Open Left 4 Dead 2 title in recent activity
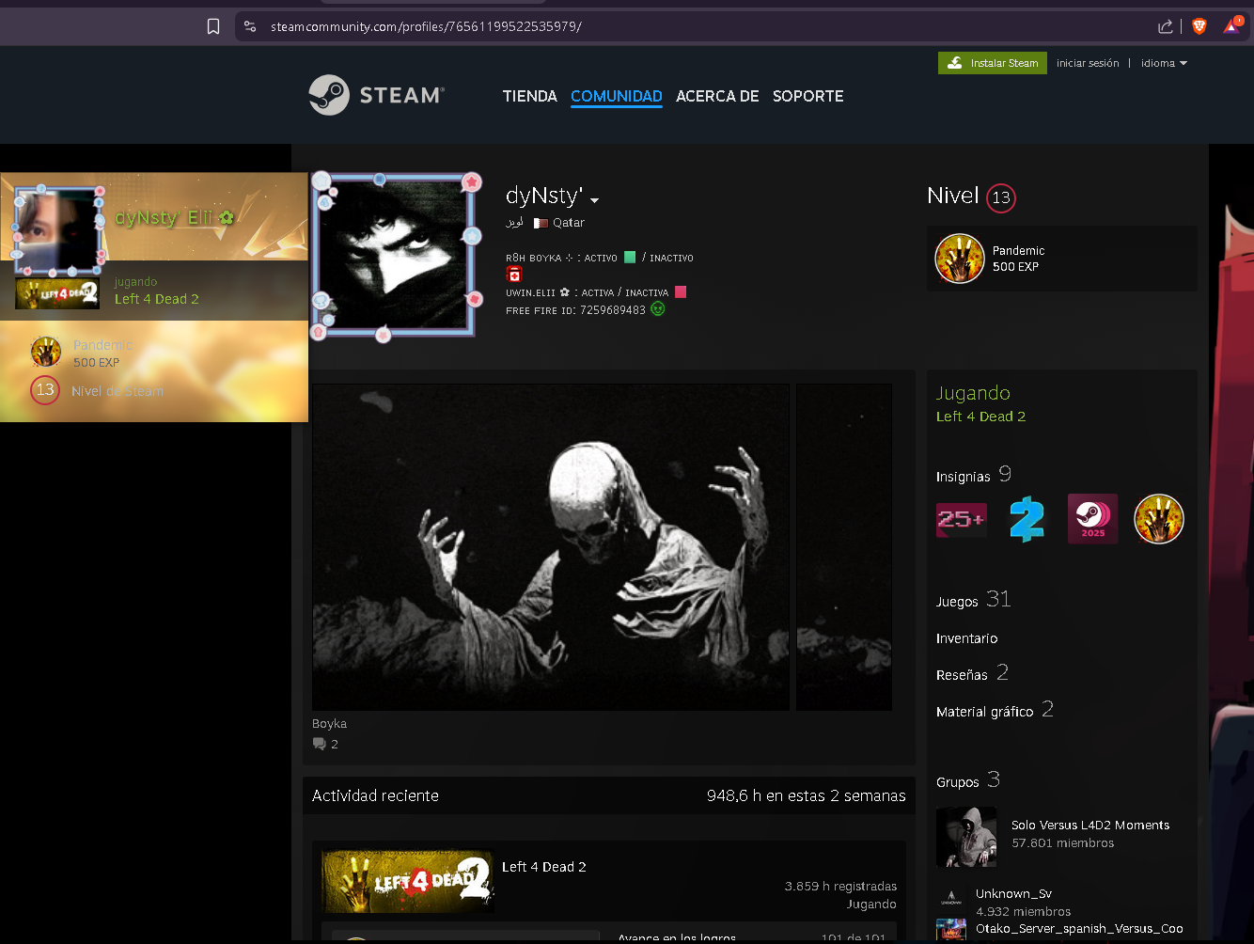Image resolution: width=1254 pixels, height=944 pixels. tap(544, 867)
